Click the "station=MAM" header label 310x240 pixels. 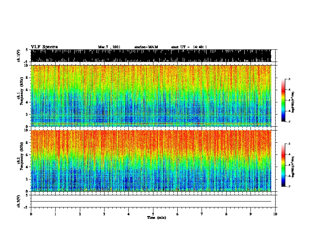(146, 47)
